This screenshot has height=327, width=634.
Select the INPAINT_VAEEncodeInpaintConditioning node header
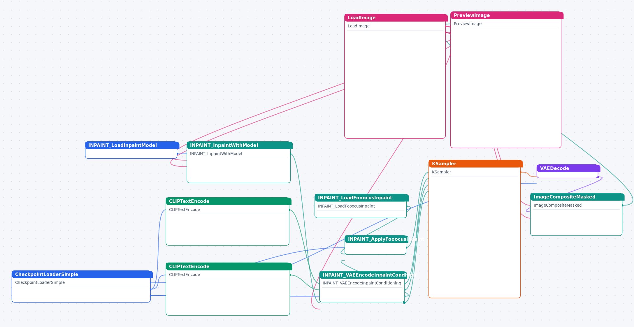point(363,275)
